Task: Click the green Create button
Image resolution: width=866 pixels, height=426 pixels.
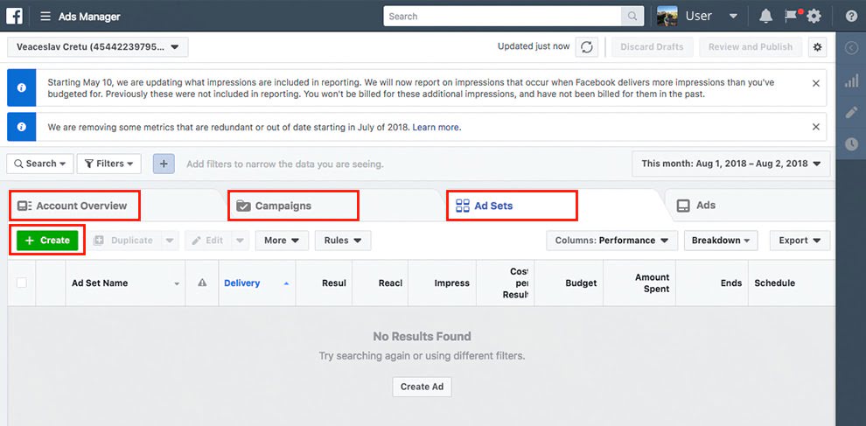Action: coord(47,241)
